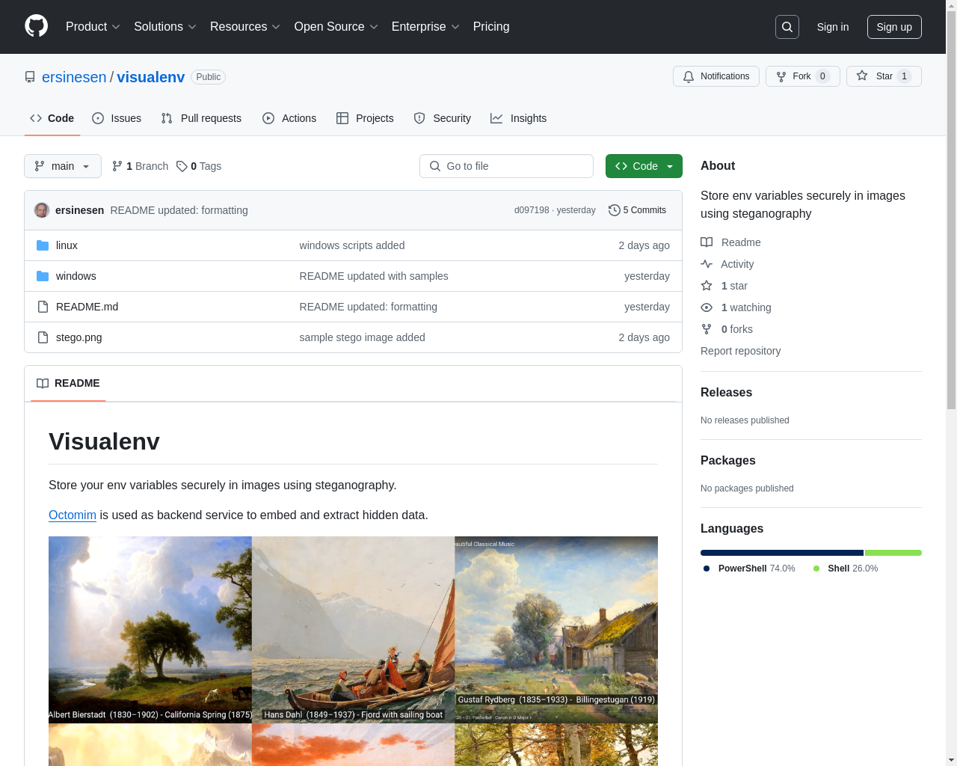This screenshot has height=766, width=957.
Task: Open the Releases heading link
Action: (726, 393)
